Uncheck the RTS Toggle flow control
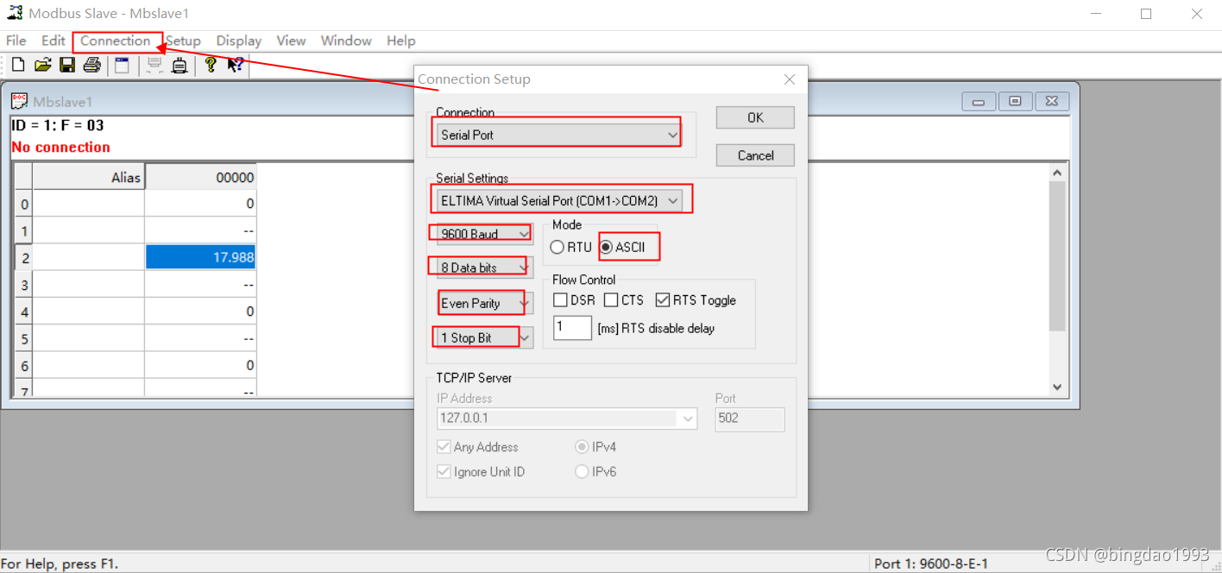This screenshot has width=1222, height=573. point(664,299)
